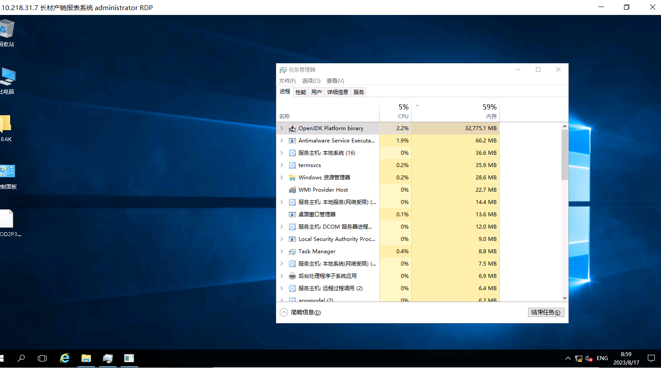
Task: Click the Local Security Authority process icon
Action: coord(292,239)
